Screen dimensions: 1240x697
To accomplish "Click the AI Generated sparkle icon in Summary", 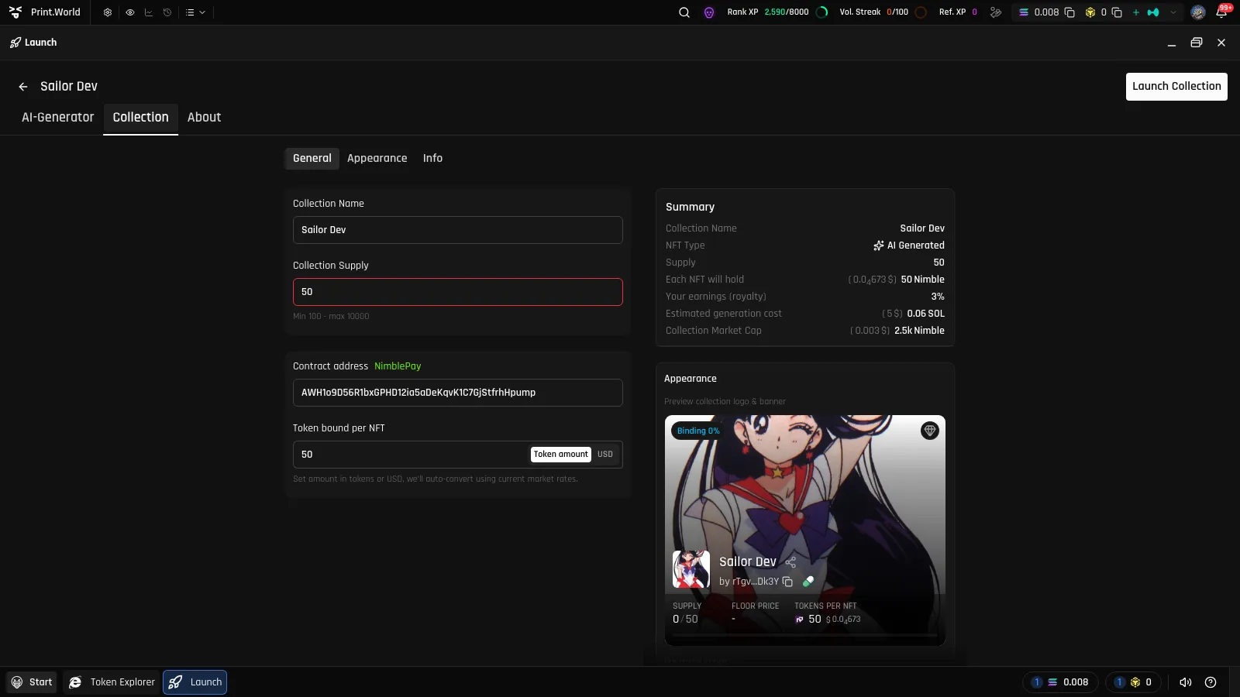I will click(x=879, y=245).
